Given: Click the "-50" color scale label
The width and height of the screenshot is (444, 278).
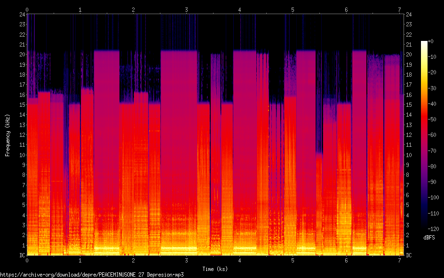Looking at the screenshot, I should pos(432,119).
